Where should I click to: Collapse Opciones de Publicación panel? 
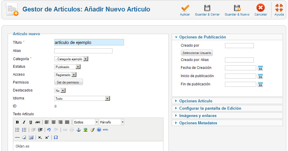coord(227,37)
